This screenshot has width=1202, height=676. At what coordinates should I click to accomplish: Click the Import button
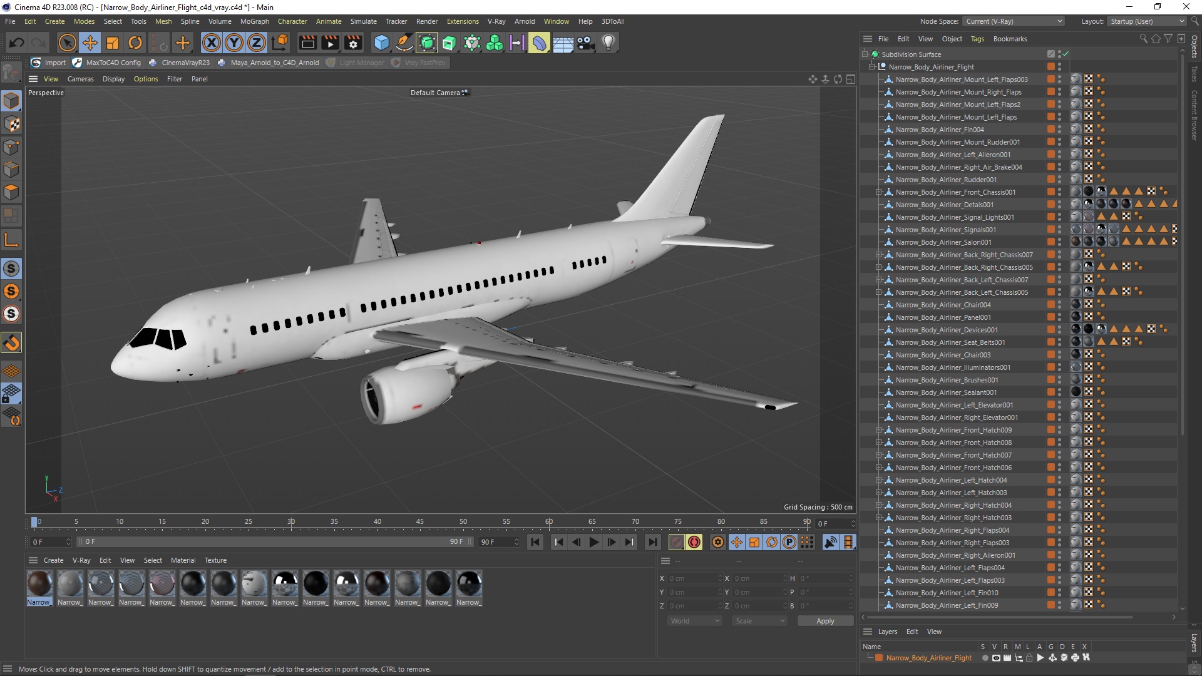click(49, 63)
